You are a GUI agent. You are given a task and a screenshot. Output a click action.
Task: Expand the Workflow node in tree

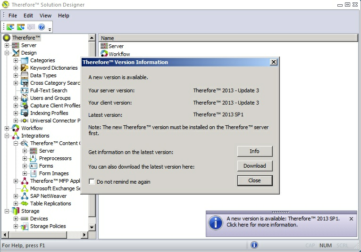[x=7, y=128]
